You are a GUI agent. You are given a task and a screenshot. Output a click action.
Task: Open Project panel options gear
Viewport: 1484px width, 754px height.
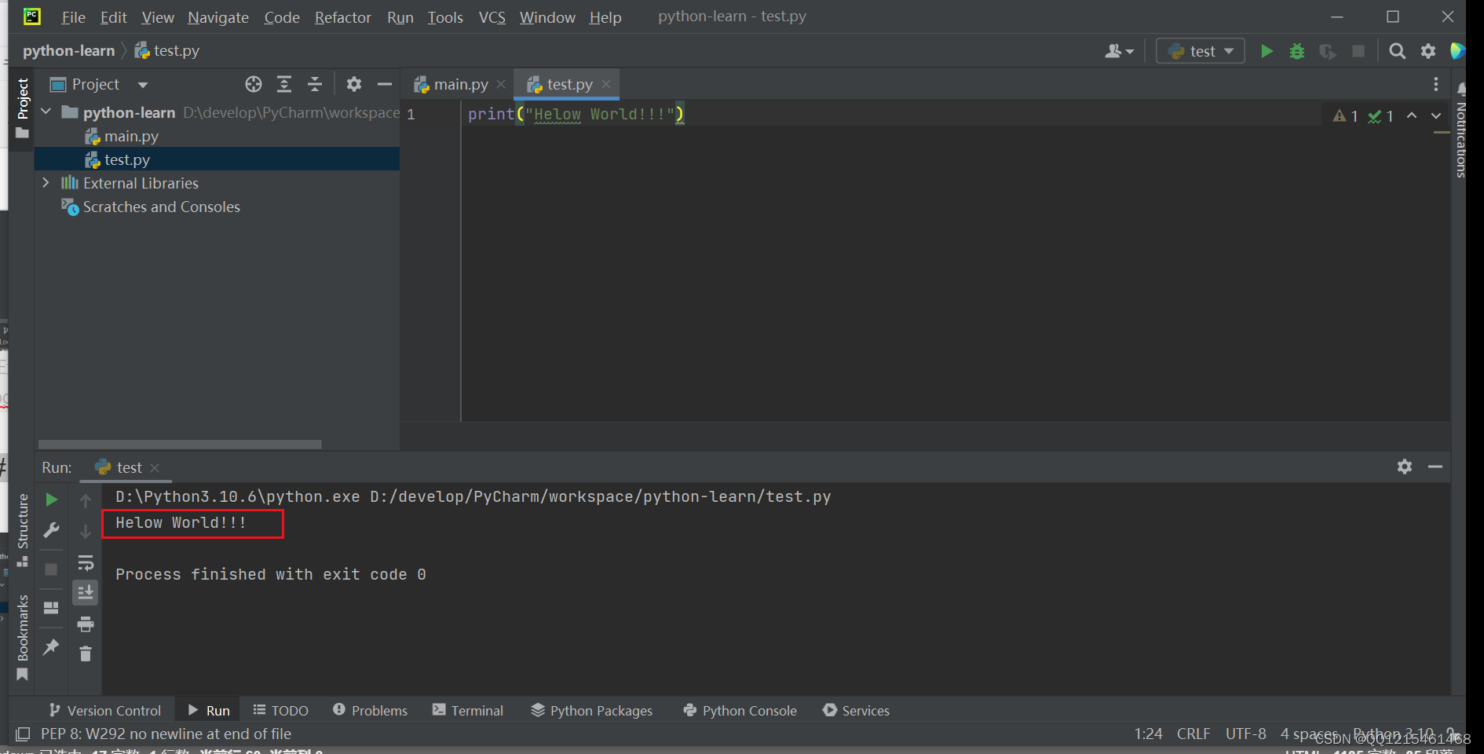[354, 84]
